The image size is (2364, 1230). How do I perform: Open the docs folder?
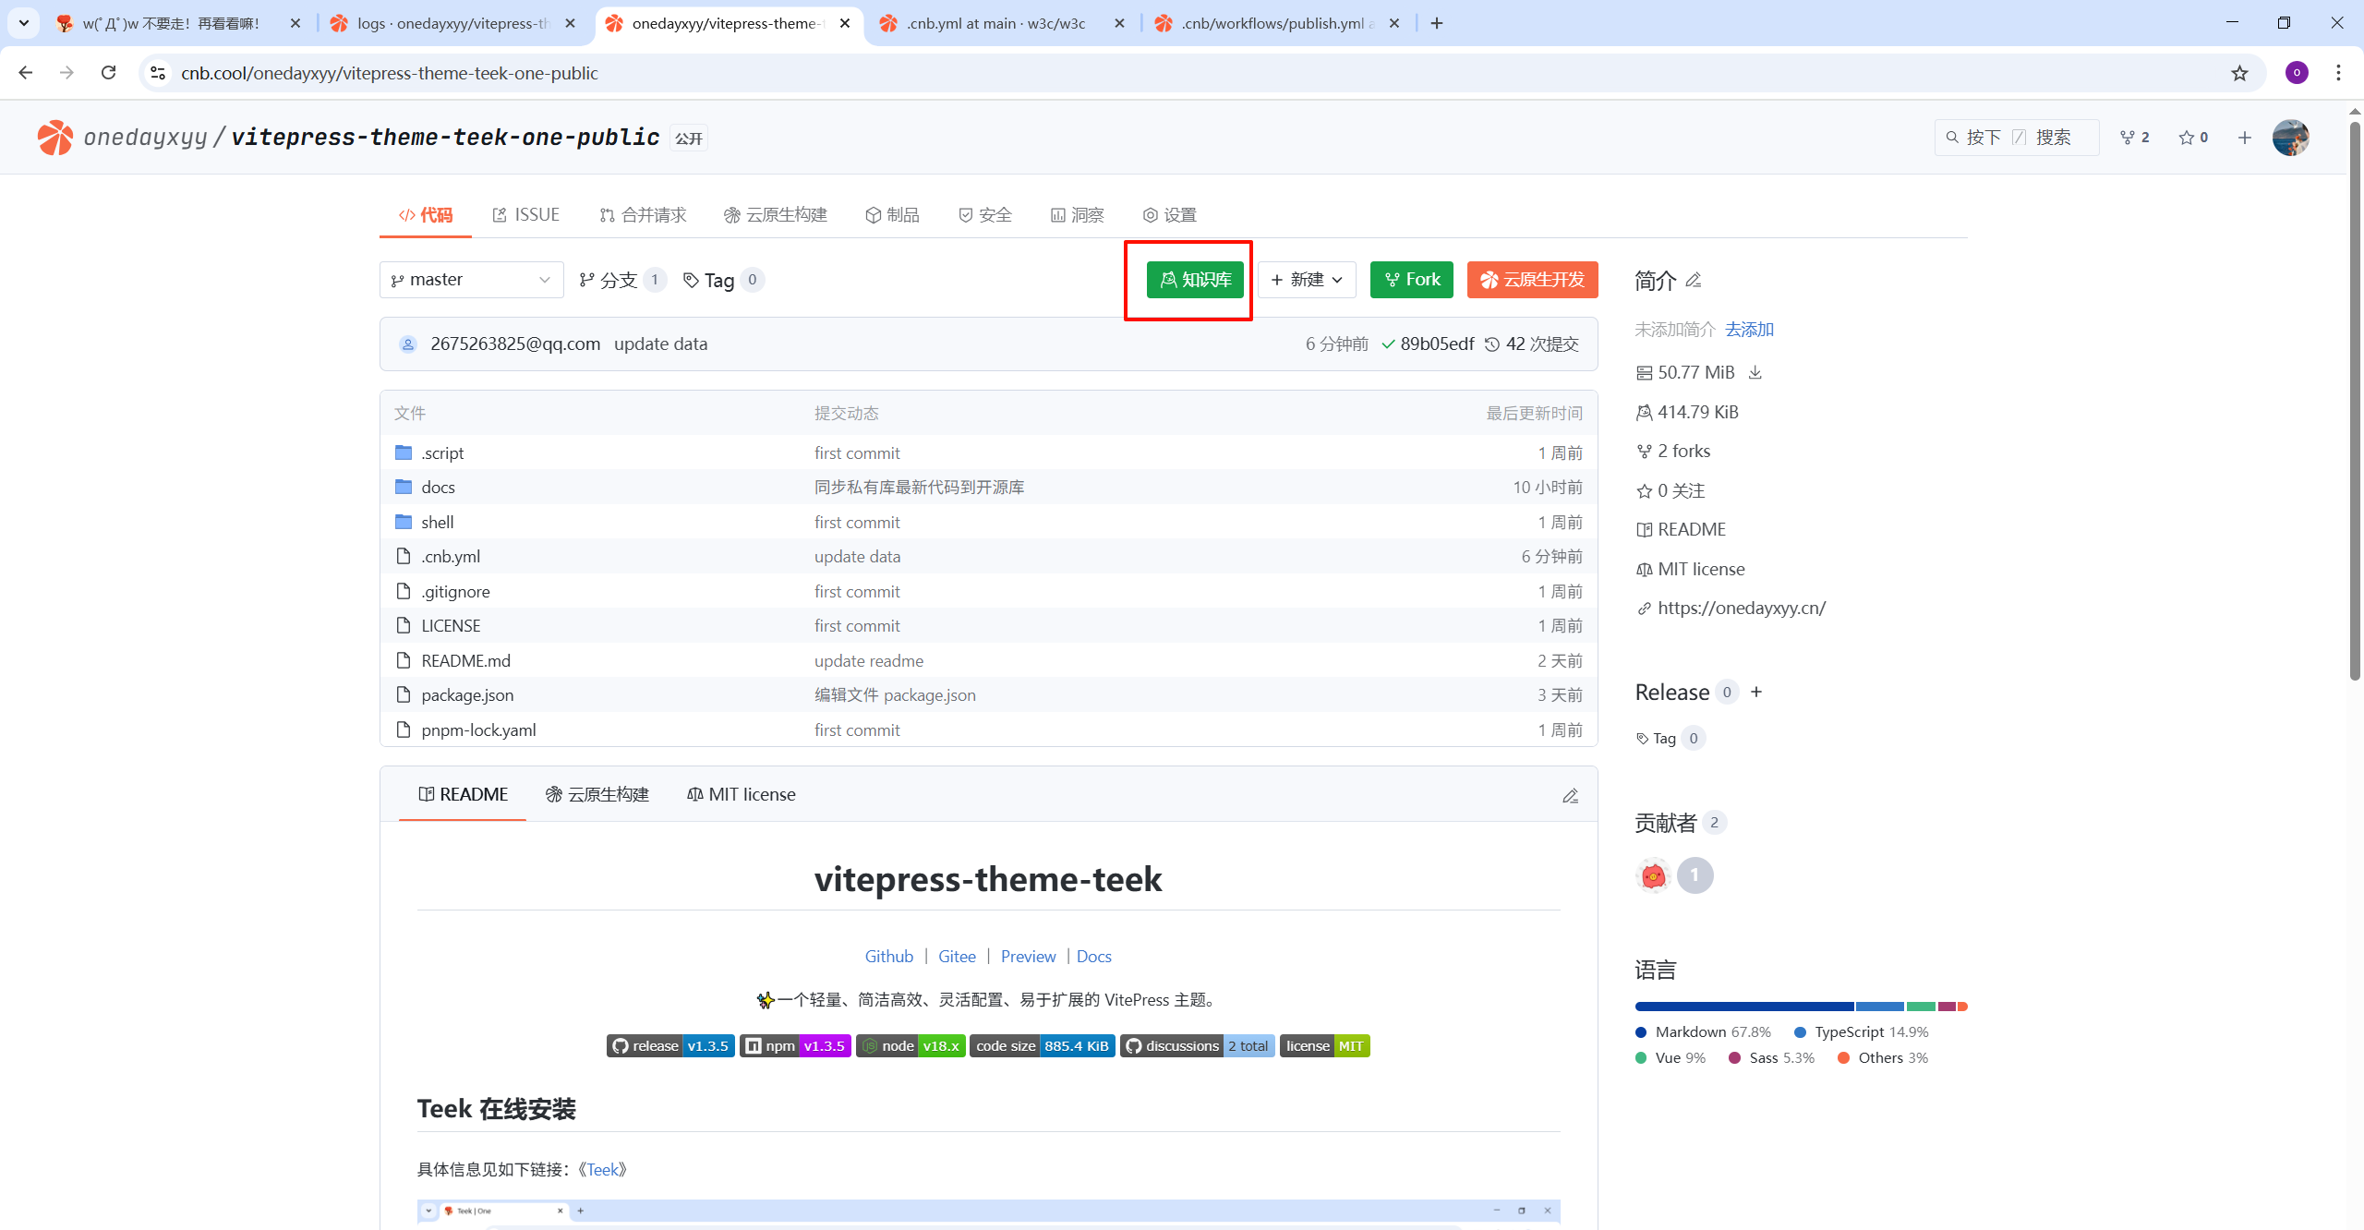coord(438,487)
